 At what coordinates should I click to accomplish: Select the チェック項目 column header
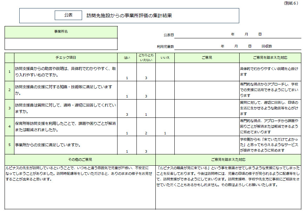[66, 57]
